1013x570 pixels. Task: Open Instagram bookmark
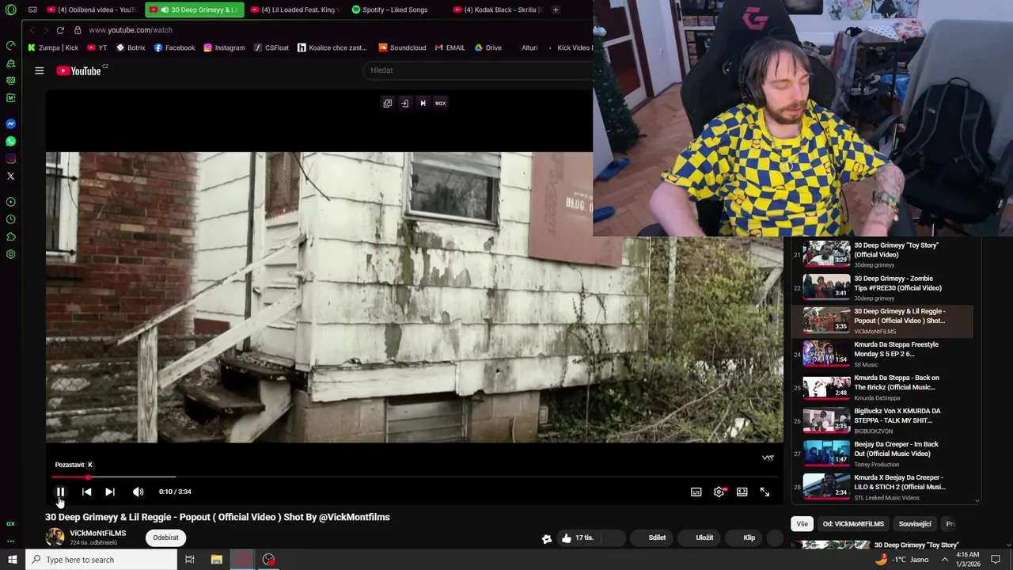tap(225, 47)
